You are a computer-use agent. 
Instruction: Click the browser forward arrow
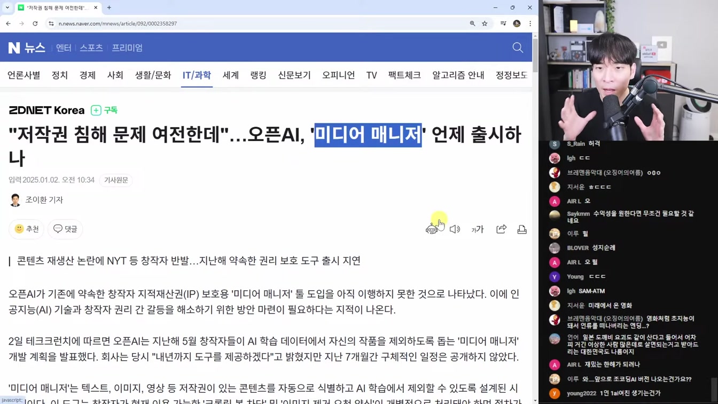(21, 24)
